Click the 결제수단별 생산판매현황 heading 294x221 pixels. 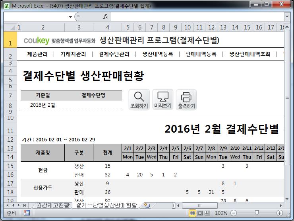[83, 76]
